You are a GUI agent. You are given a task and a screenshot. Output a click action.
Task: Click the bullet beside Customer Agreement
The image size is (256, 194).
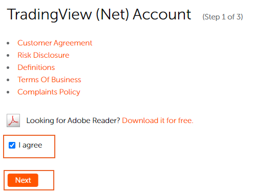click(x=8, y=43)
